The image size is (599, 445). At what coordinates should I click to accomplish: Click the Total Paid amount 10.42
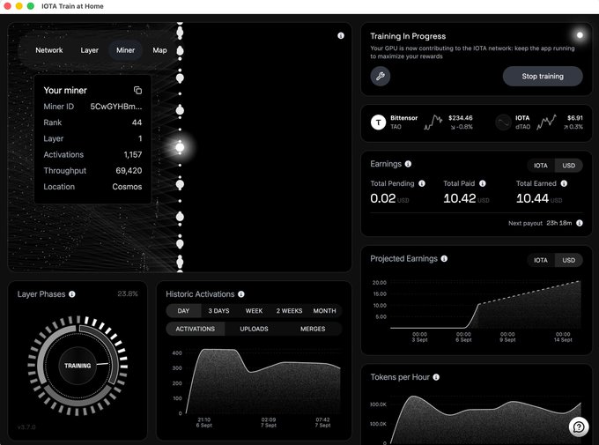point(460,198)
